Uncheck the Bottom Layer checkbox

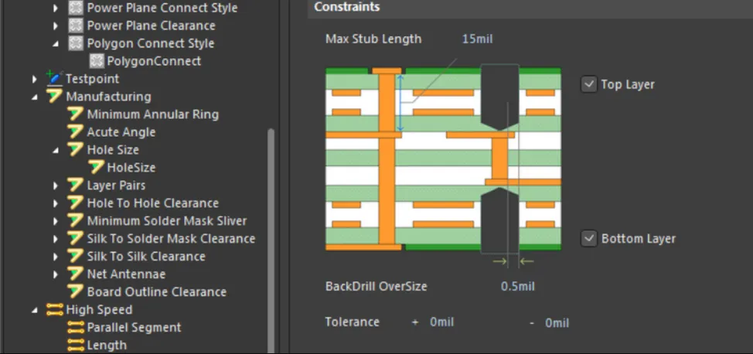(589, 238)
